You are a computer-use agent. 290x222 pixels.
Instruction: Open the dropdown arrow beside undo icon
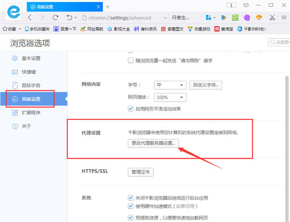[x=76, y=17]
